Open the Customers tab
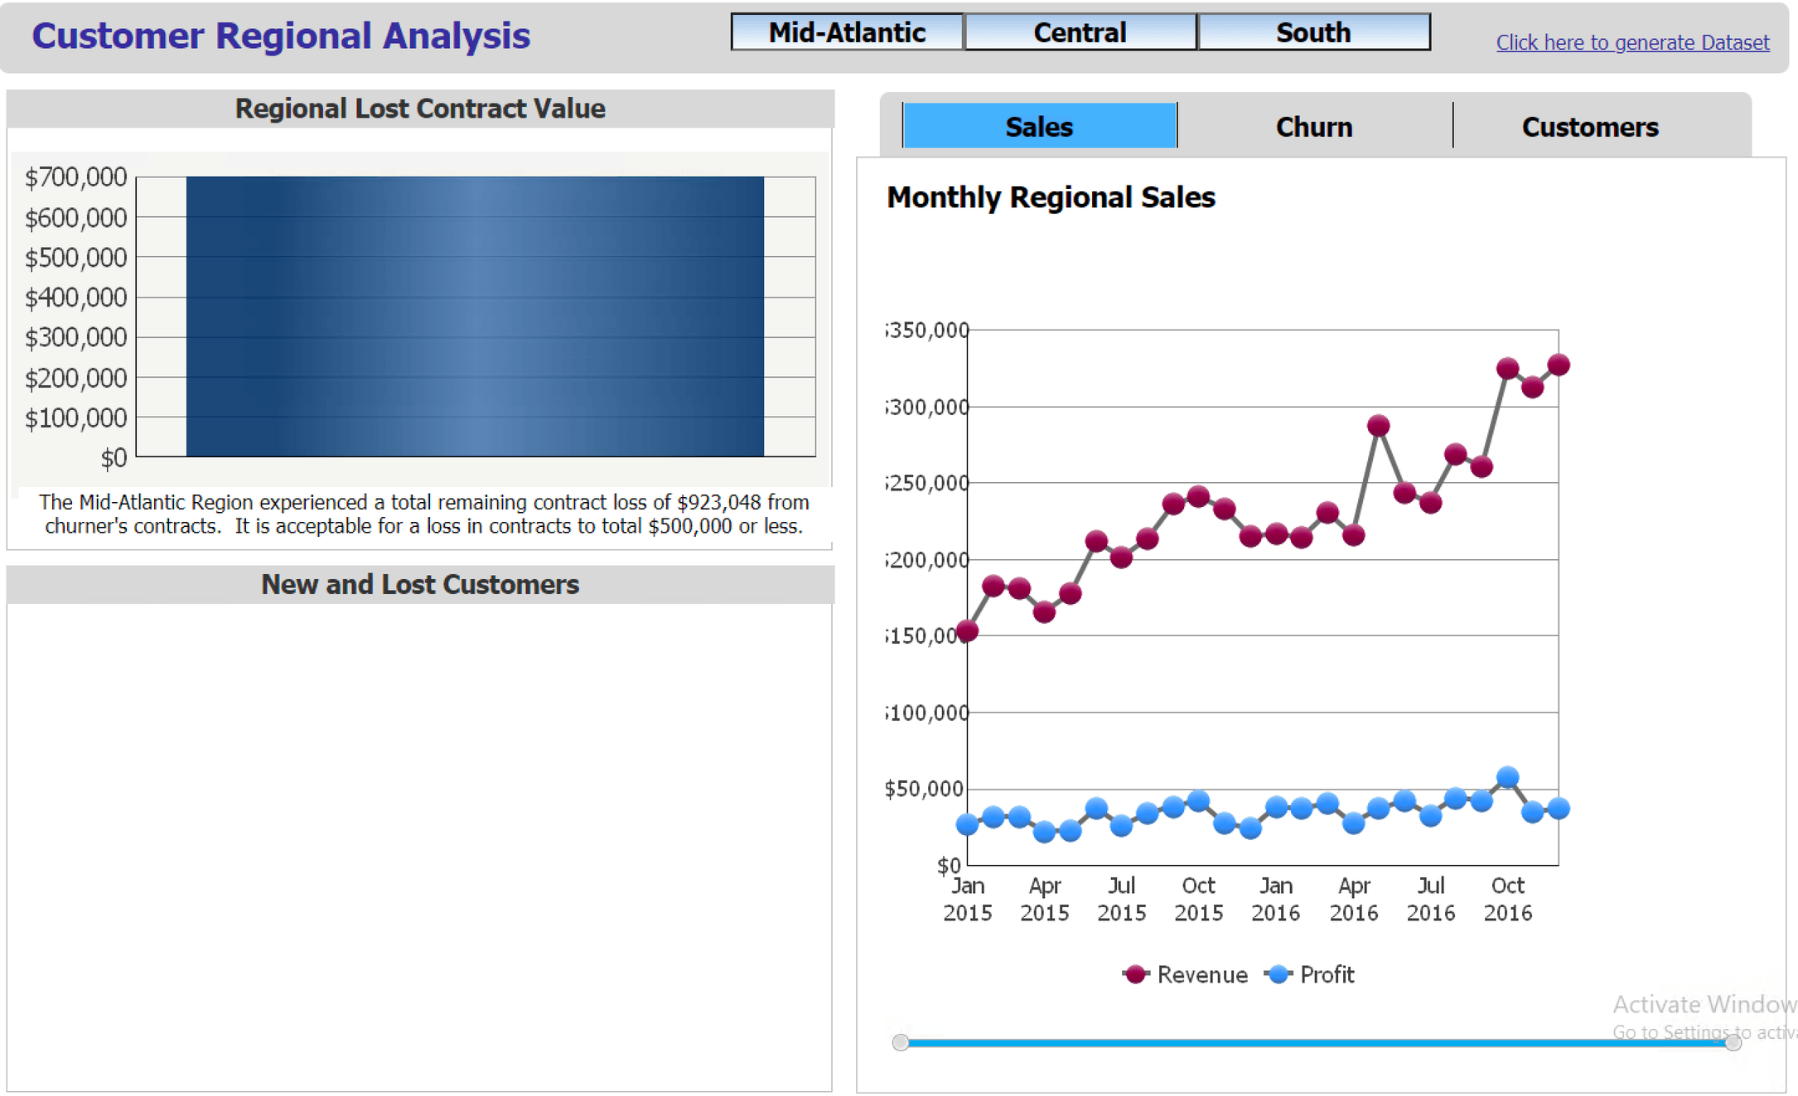The width and height of the screenshot is (1798, 1096). (x=1589, y=127)
